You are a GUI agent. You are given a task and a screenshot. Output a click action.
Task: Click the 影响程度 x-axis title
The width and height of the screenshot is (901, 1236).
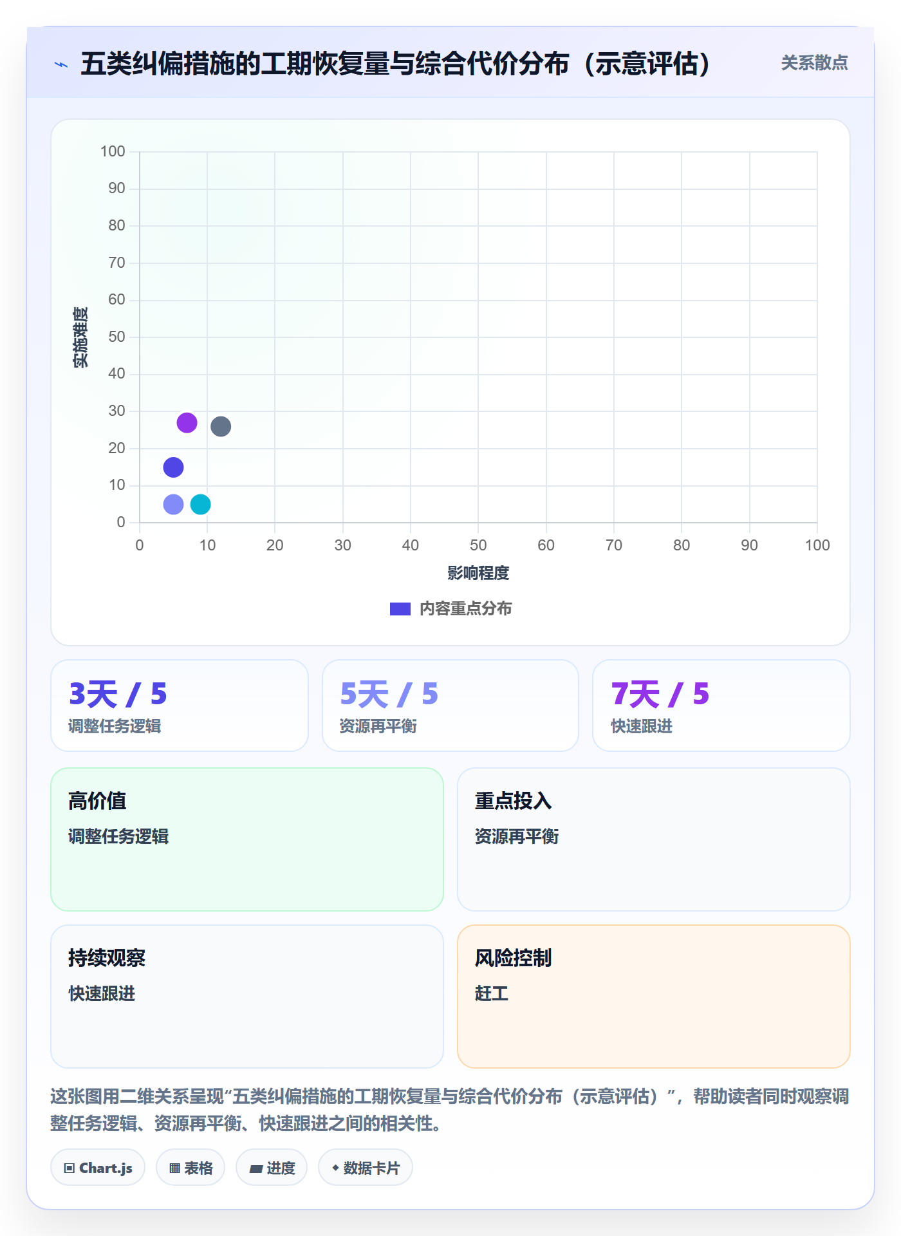[478, 573]
